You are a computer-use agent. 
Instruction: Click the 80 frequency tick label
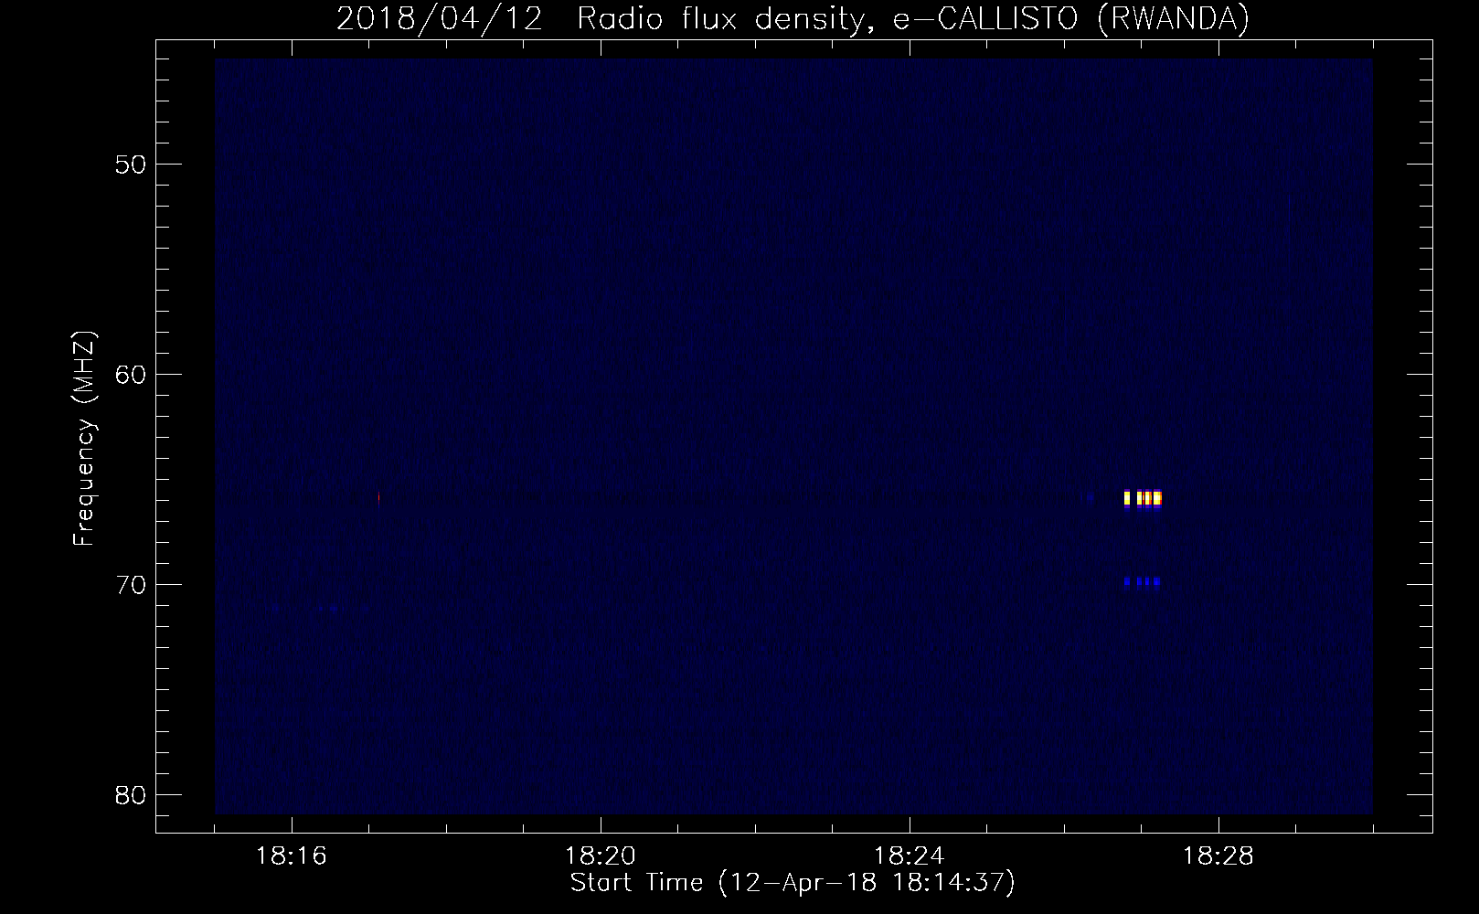coord(131,794)
